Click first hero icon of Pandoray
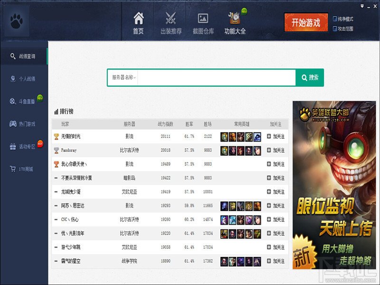 [224, 151]
